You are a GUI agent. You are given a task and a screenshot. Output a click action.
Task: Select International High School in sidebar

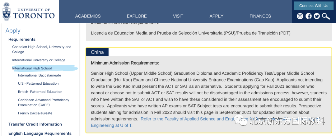click(32, 68)
